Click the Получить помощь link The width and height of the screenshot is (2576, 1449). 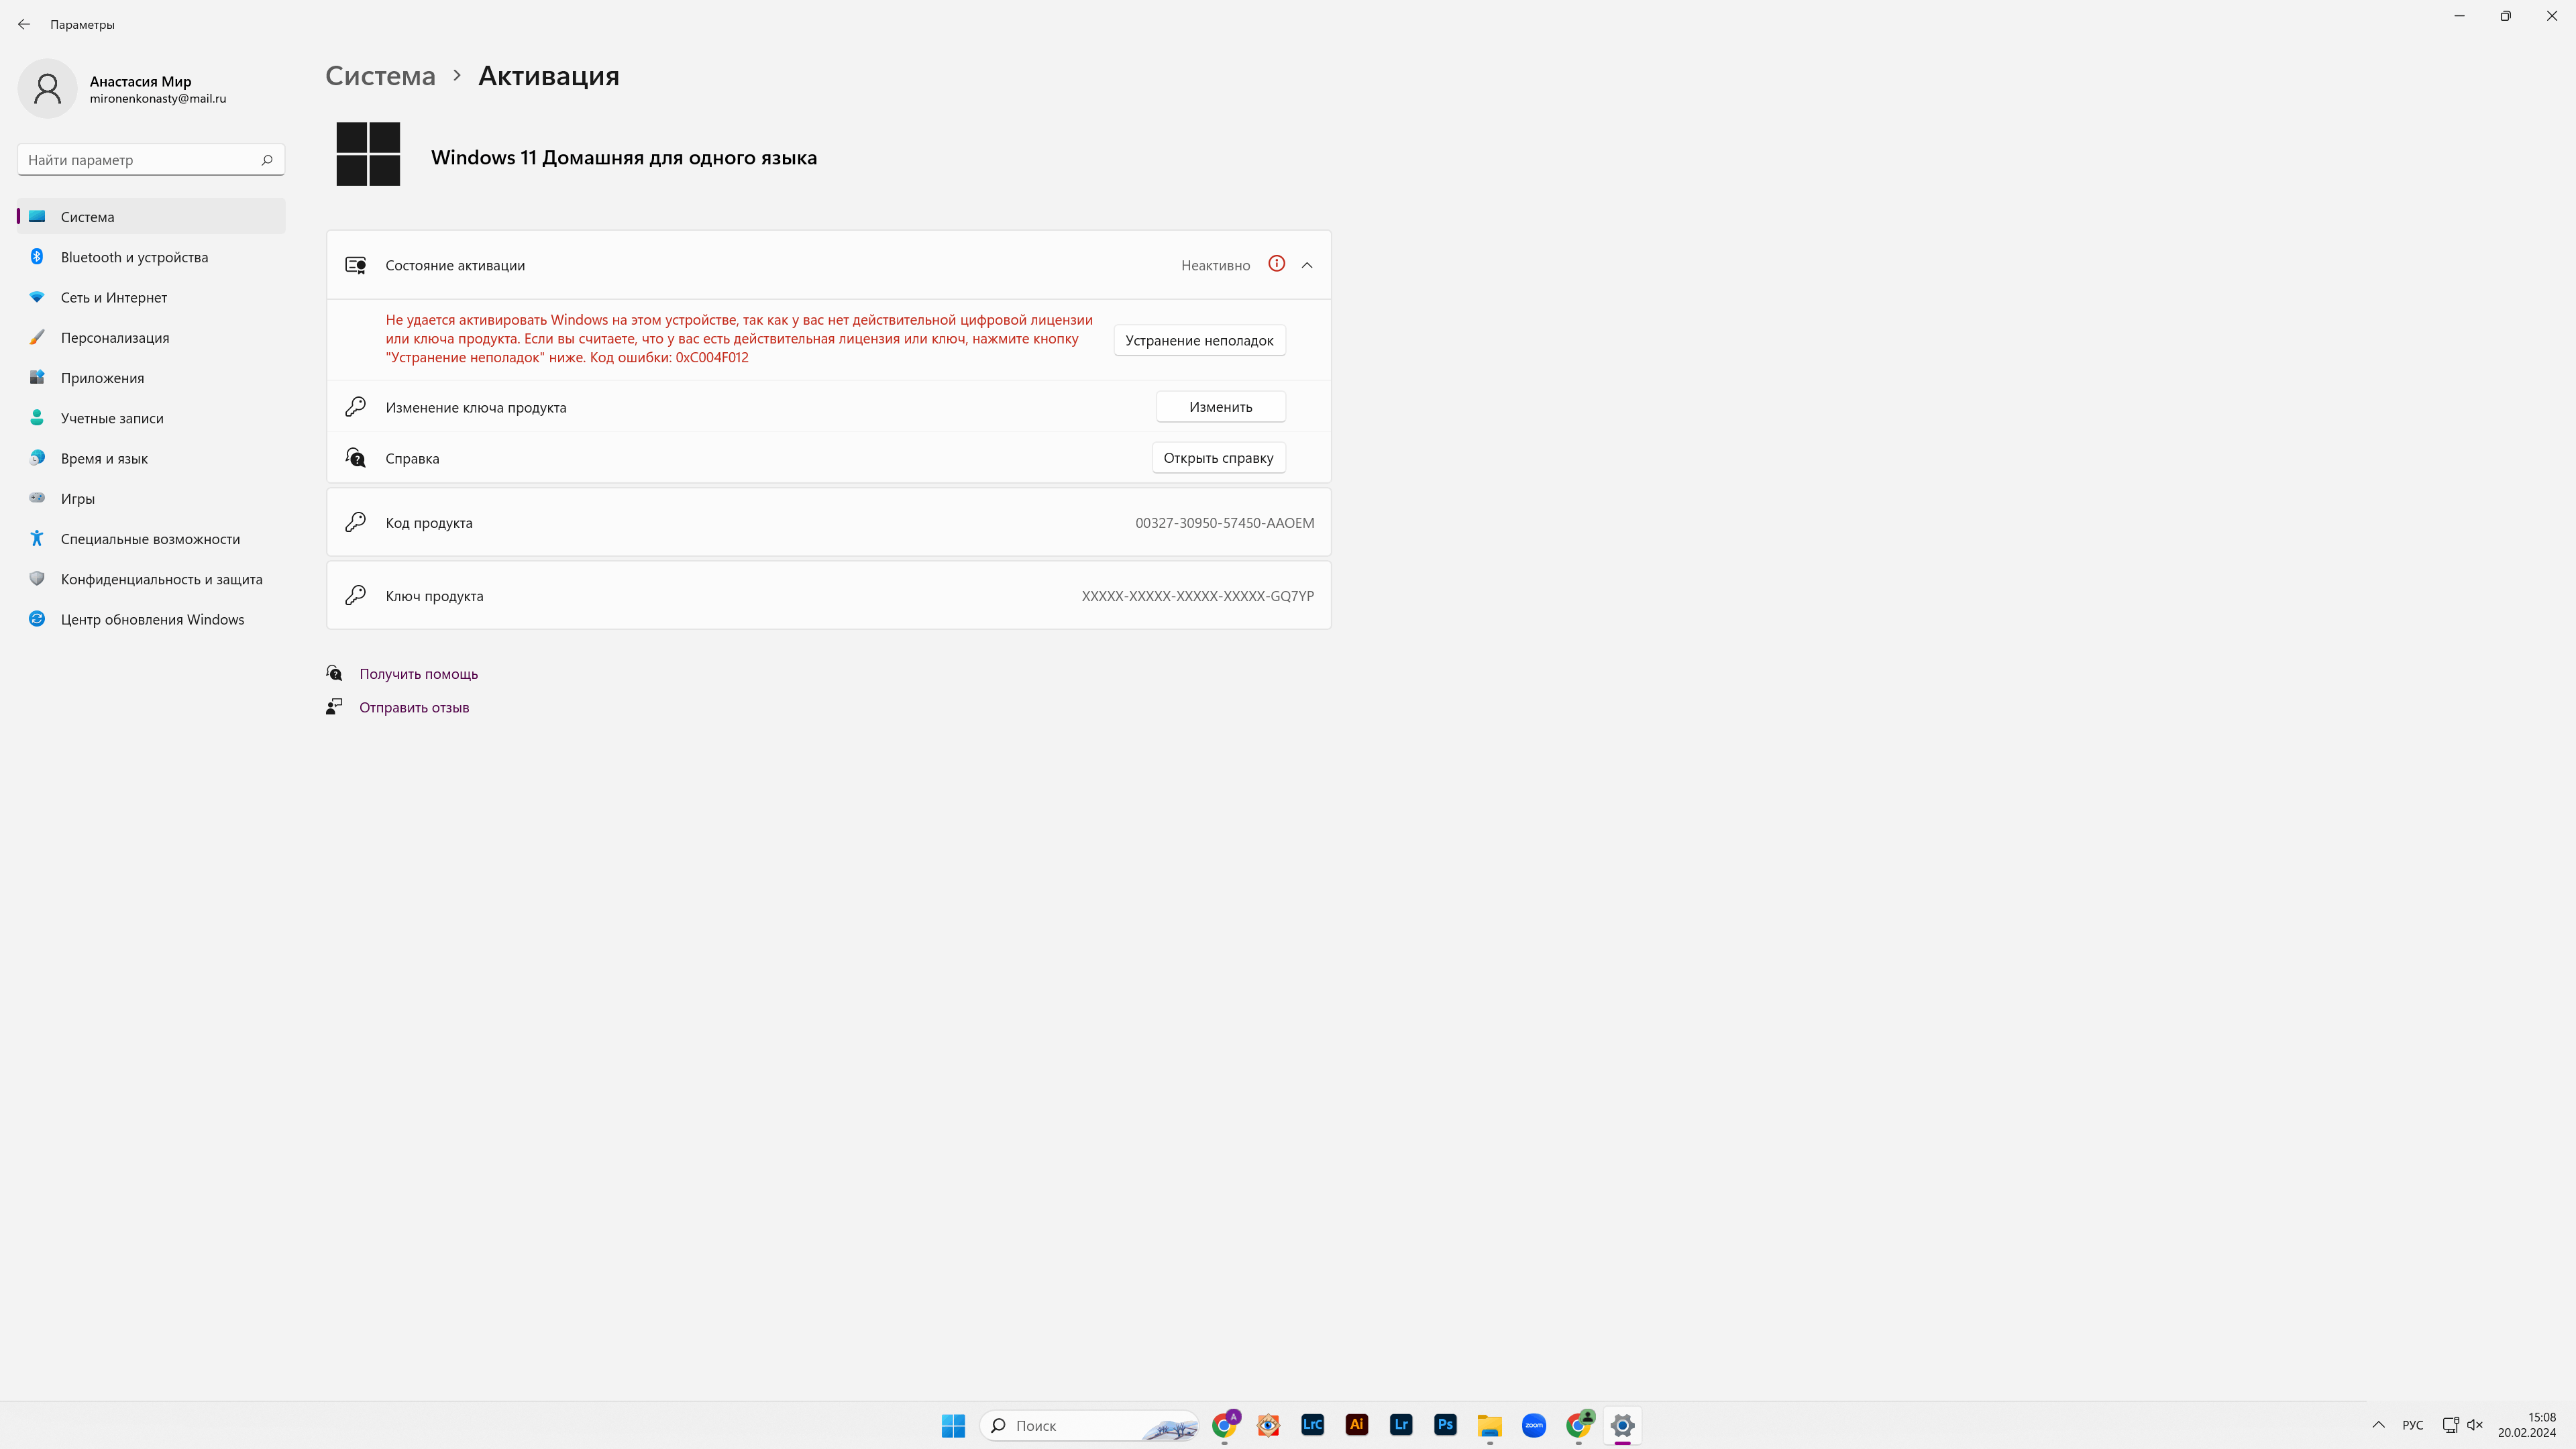(418, 674)
